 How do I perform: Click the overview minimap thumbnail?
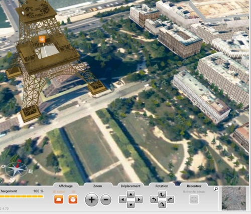[x=234, y=198]
